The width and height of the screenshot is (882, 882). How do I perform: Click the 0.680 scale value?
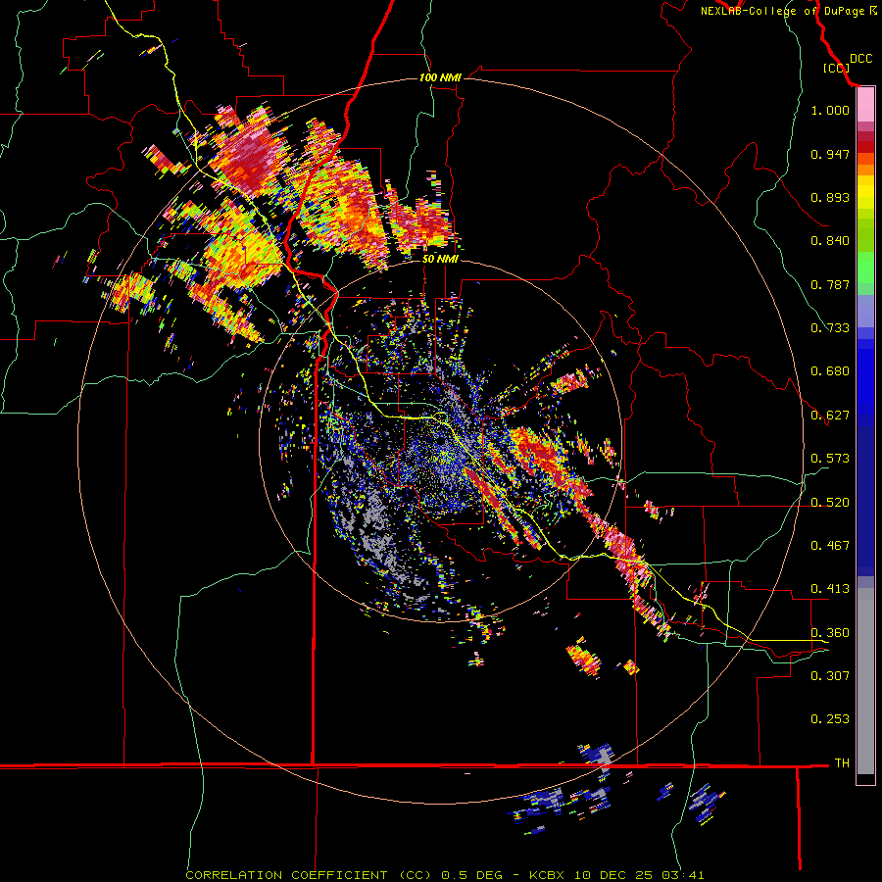pos(830,371)
